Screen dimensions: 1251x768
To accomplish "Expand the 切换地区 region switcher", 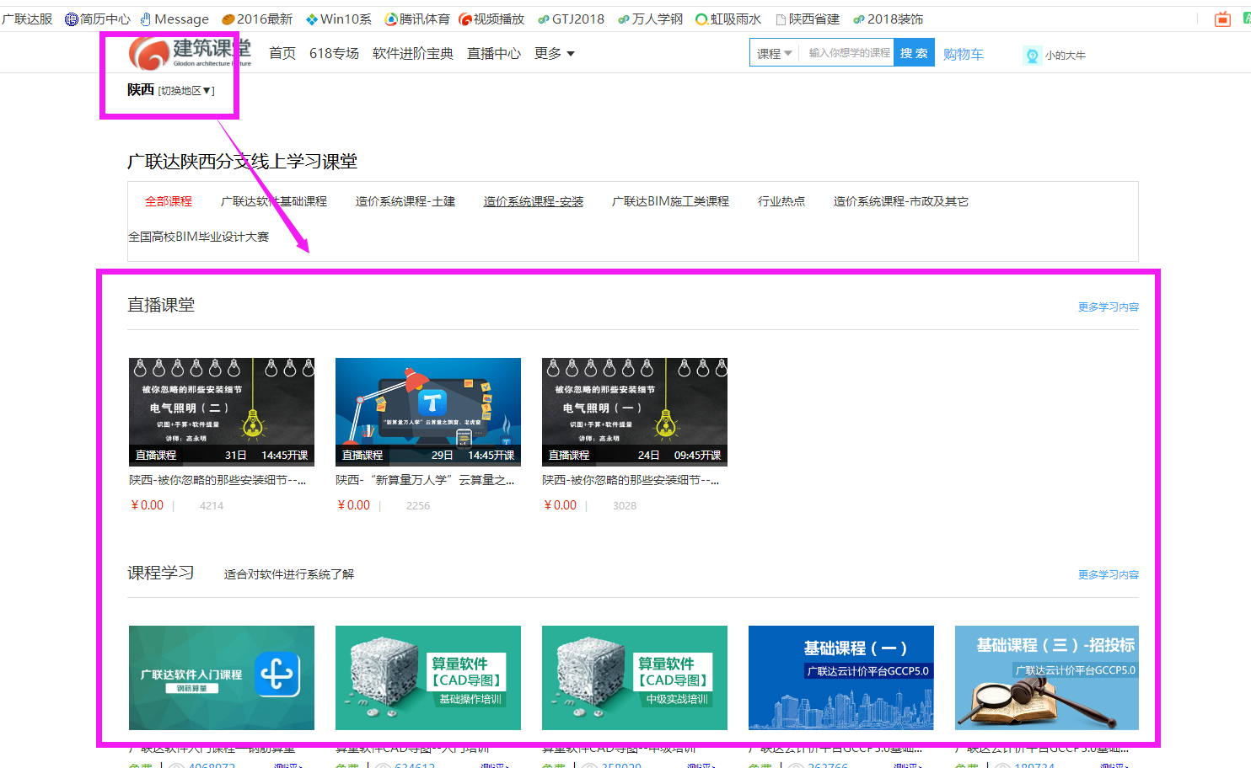I will click(x=186, y=91).
